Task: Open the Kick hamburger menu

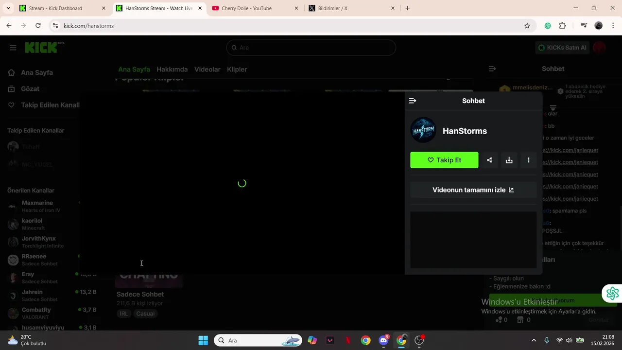Action: (x=13, y=48)
